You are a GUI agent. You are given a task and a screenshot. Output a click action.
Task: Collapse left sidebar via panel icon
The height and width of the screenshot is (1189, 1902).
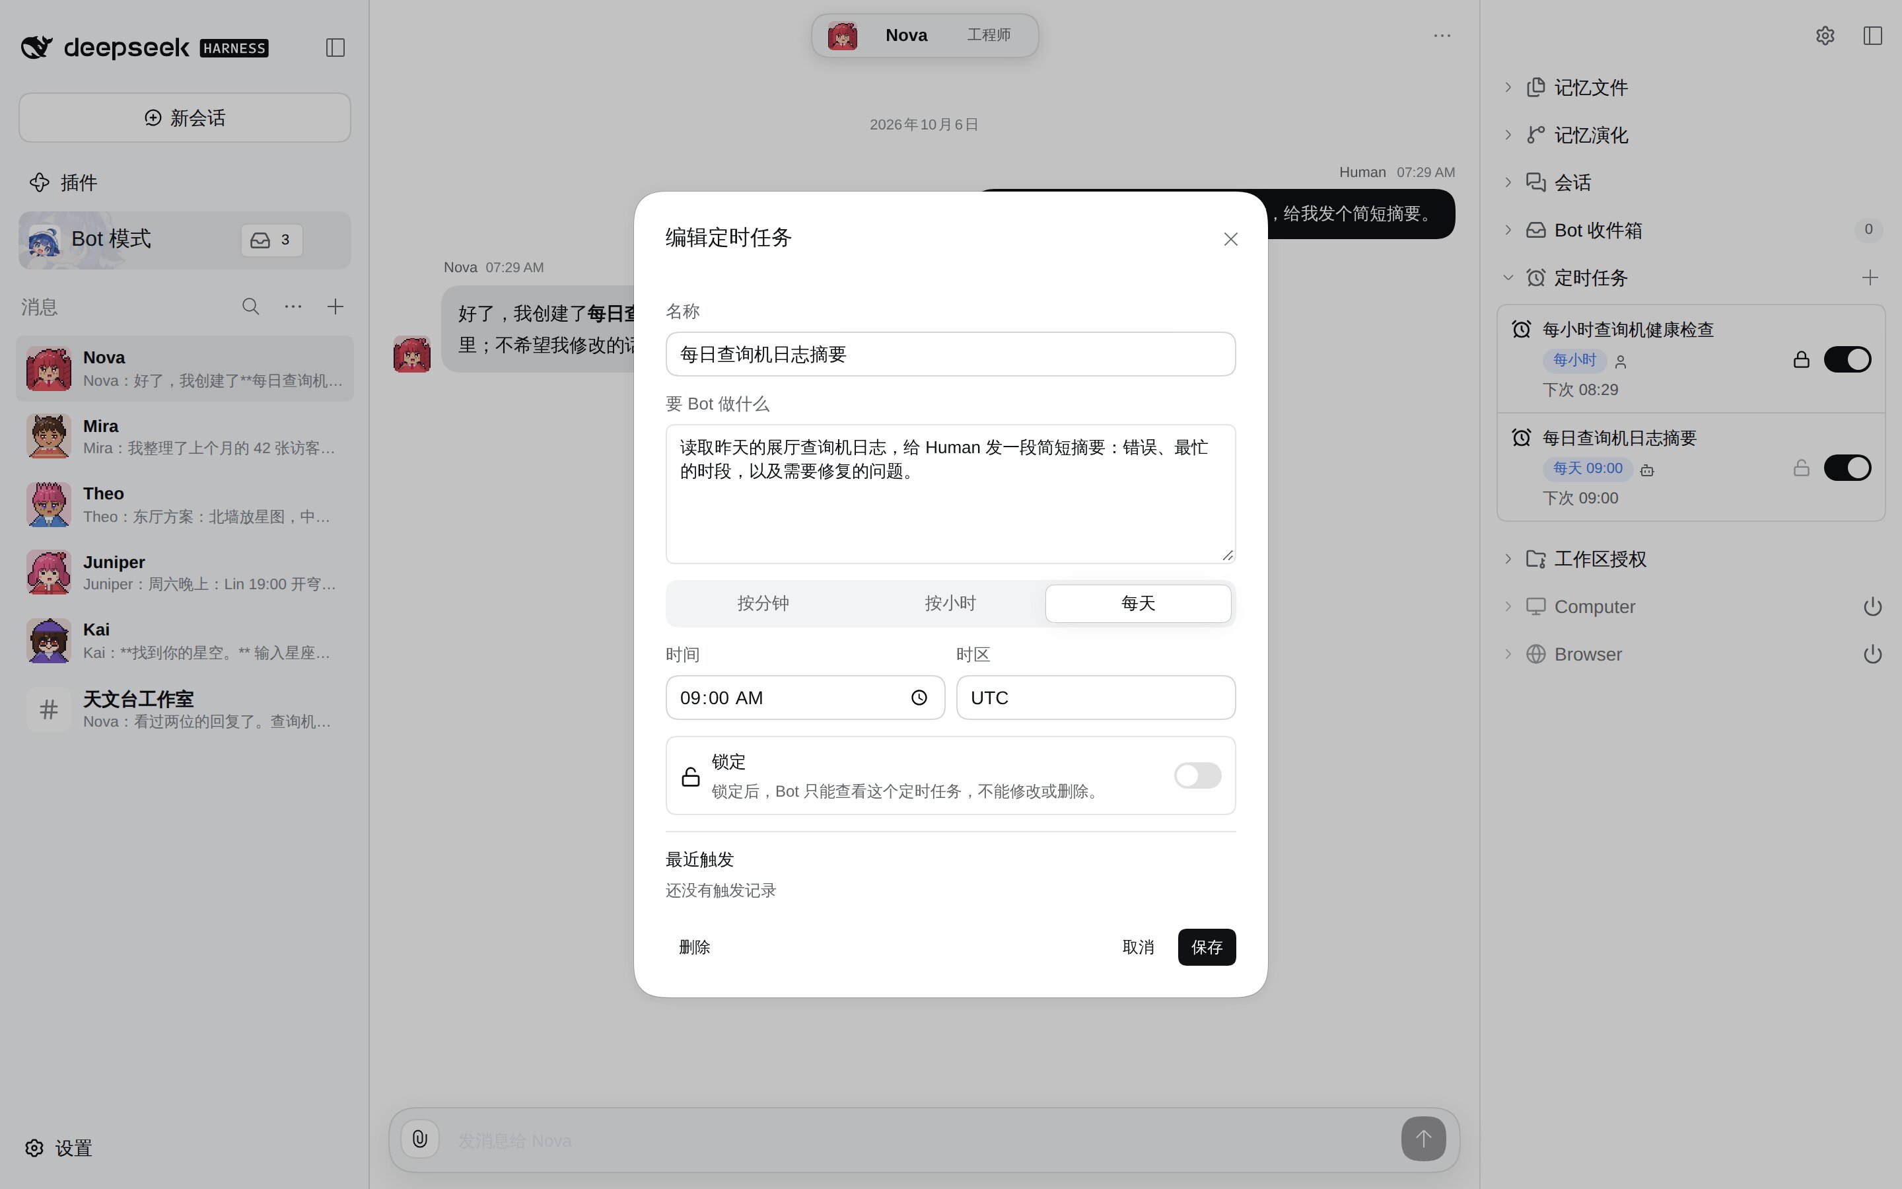coord(335,48)
